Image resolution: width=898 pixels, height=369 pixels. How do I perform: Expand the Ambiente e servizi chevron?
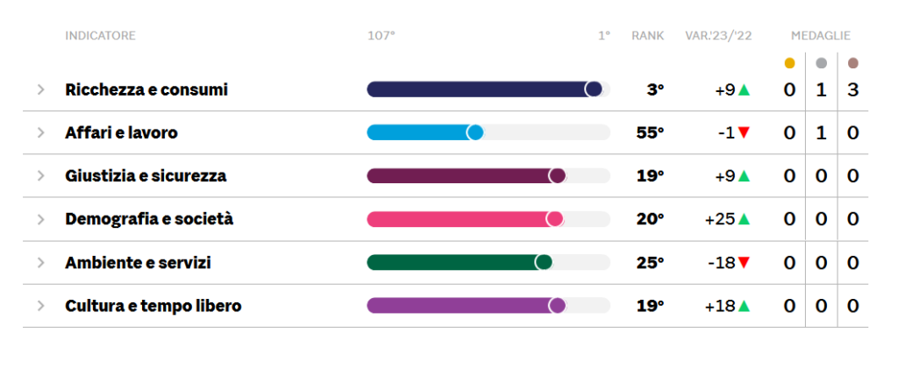[x=40, y=262]
